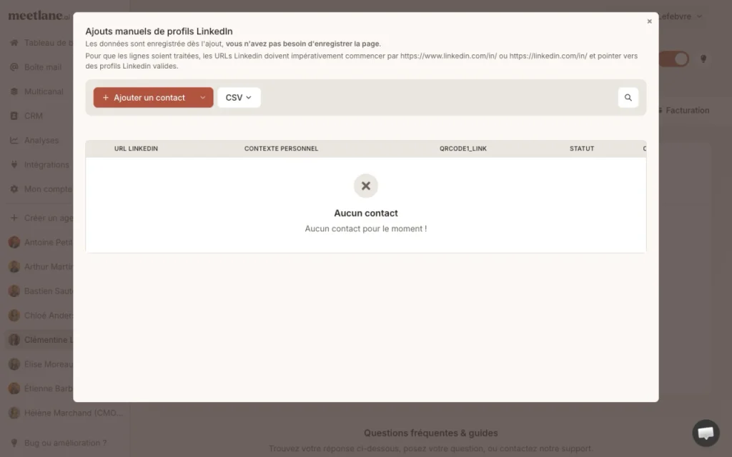This screenshot has width=732, height=457.
Task: Click the Mon compte gear icon
Action: pyautogui.click(x=14, y=189)
